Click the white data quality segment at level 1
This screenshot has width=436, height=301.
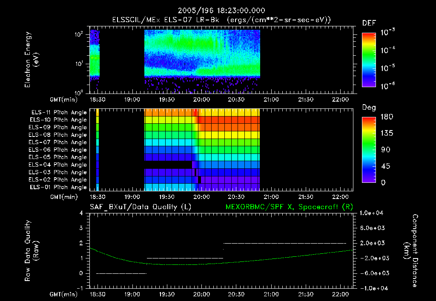pyautogui.click(x=185, y=258)
